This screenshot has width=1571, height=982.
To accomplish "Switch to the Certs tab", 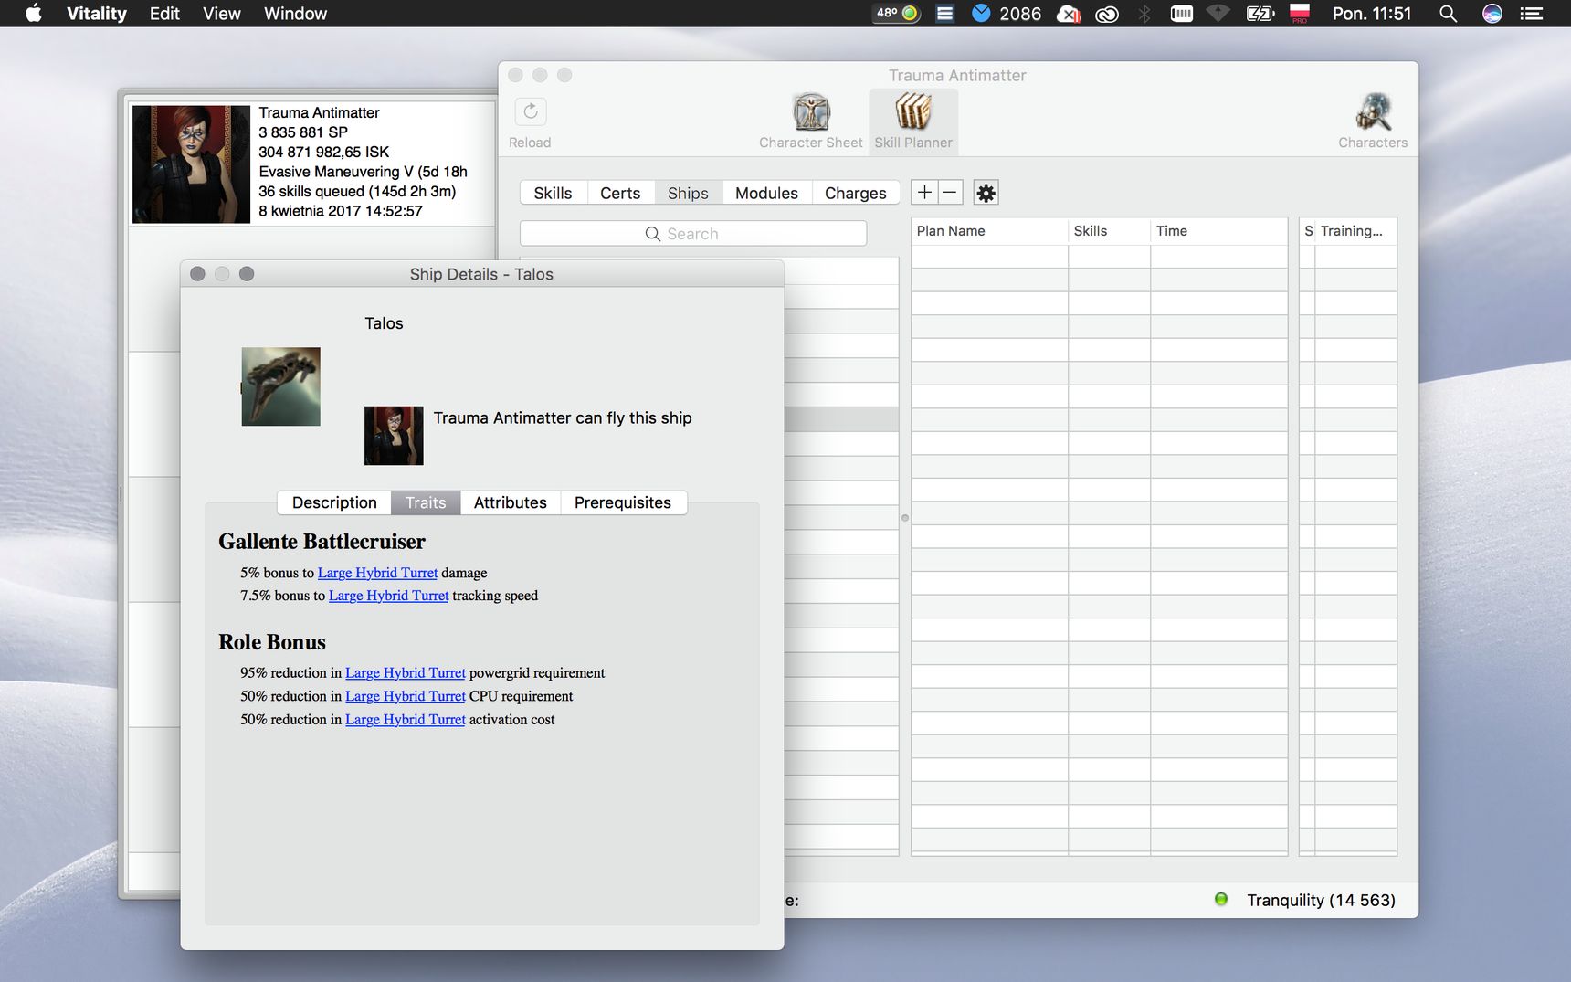I will [x=620, y=193].
